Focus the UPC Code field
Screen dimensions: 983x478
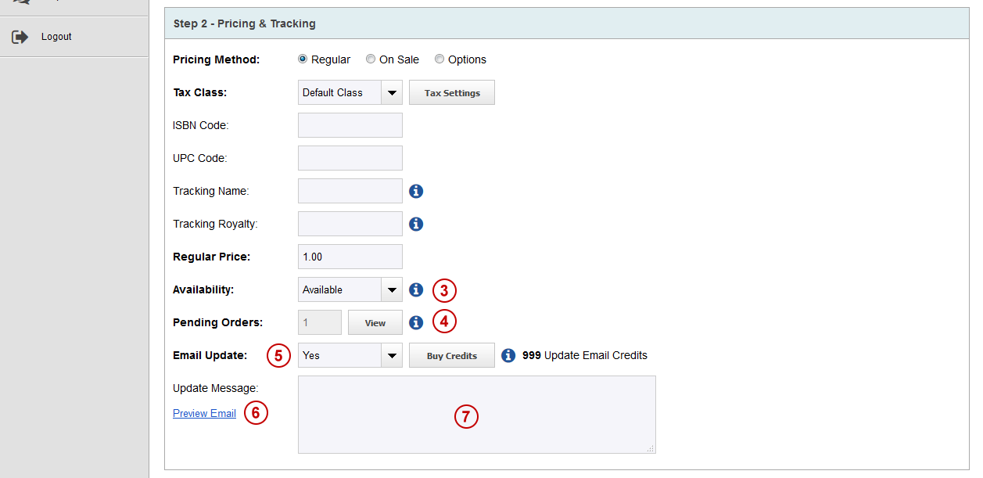coord(350,158)
